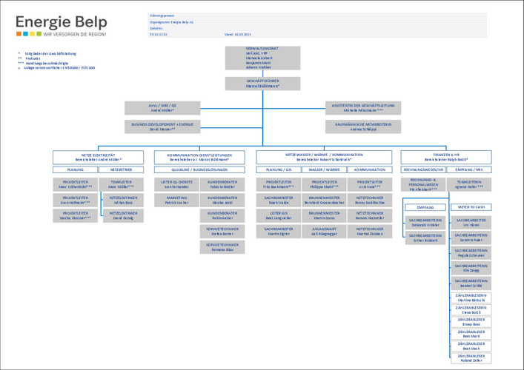This screenshot has width=524, height=370.
Task: Click the Handlungsbevollmächtigte legend entry
Action: [x=43, y=63]
